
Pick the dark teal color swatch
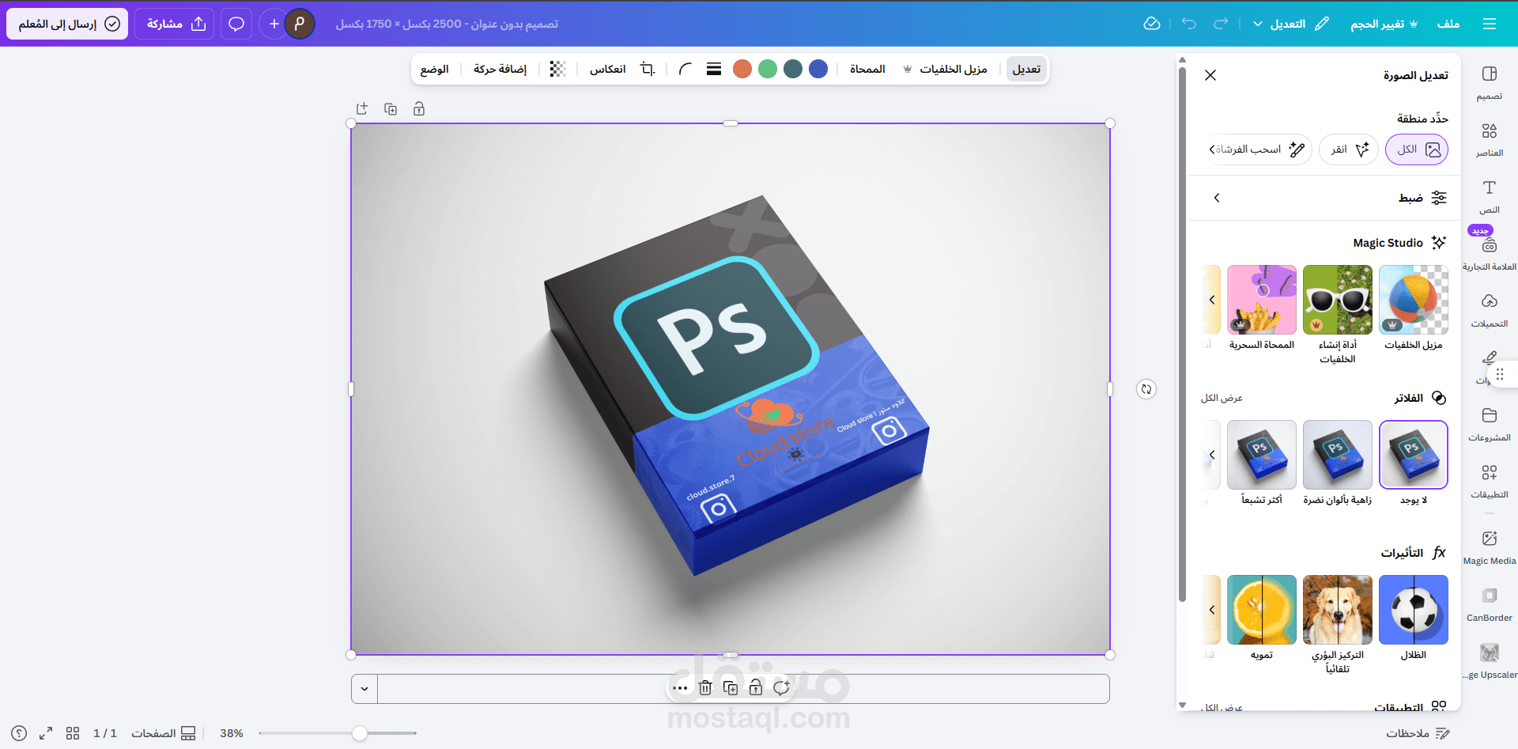(793, 69)
